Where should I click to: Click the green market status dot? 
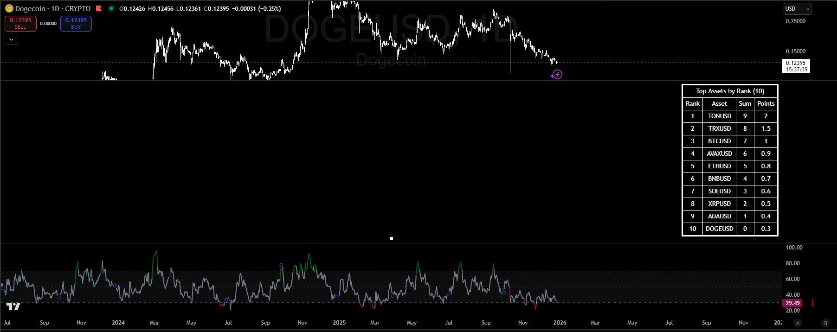pos(111,8)
